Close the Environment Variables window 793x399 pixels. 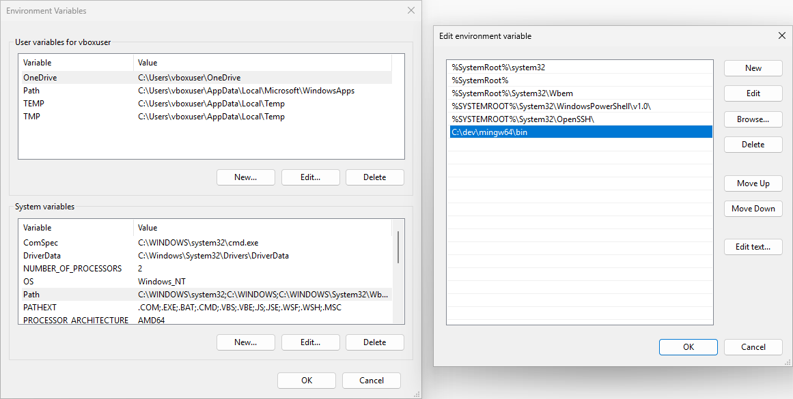click(411, 11)
